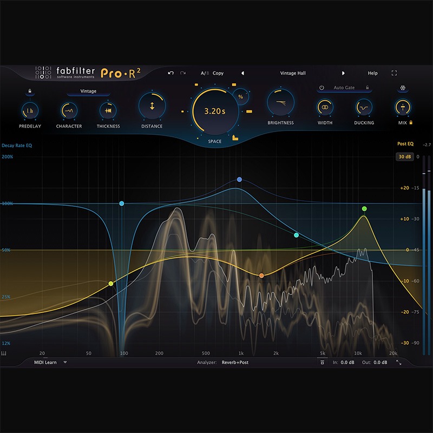
Task: Click the 200% decay scale label
Action: coord(8,156)
